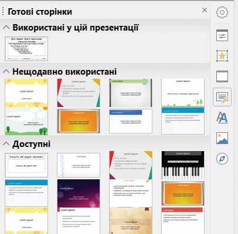238x234 pixels.
Task: Open the Navigator compass icon
Action: 222,159
